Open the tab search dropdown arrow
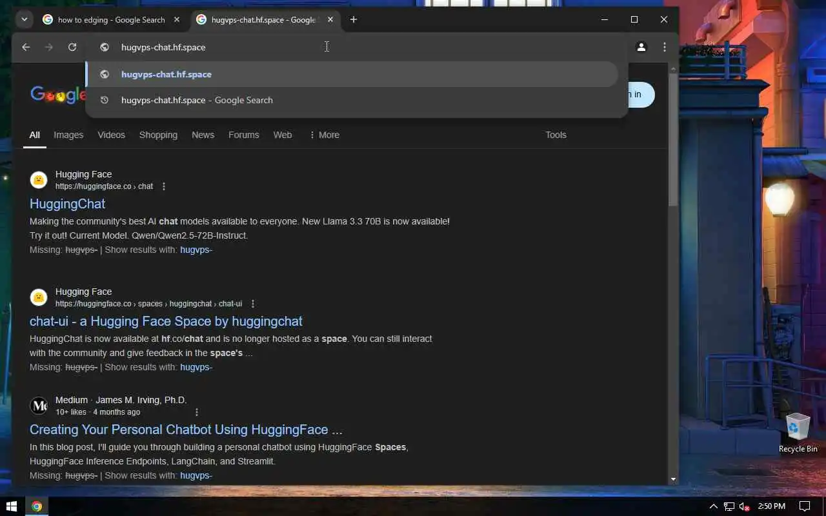 point(24,19)
